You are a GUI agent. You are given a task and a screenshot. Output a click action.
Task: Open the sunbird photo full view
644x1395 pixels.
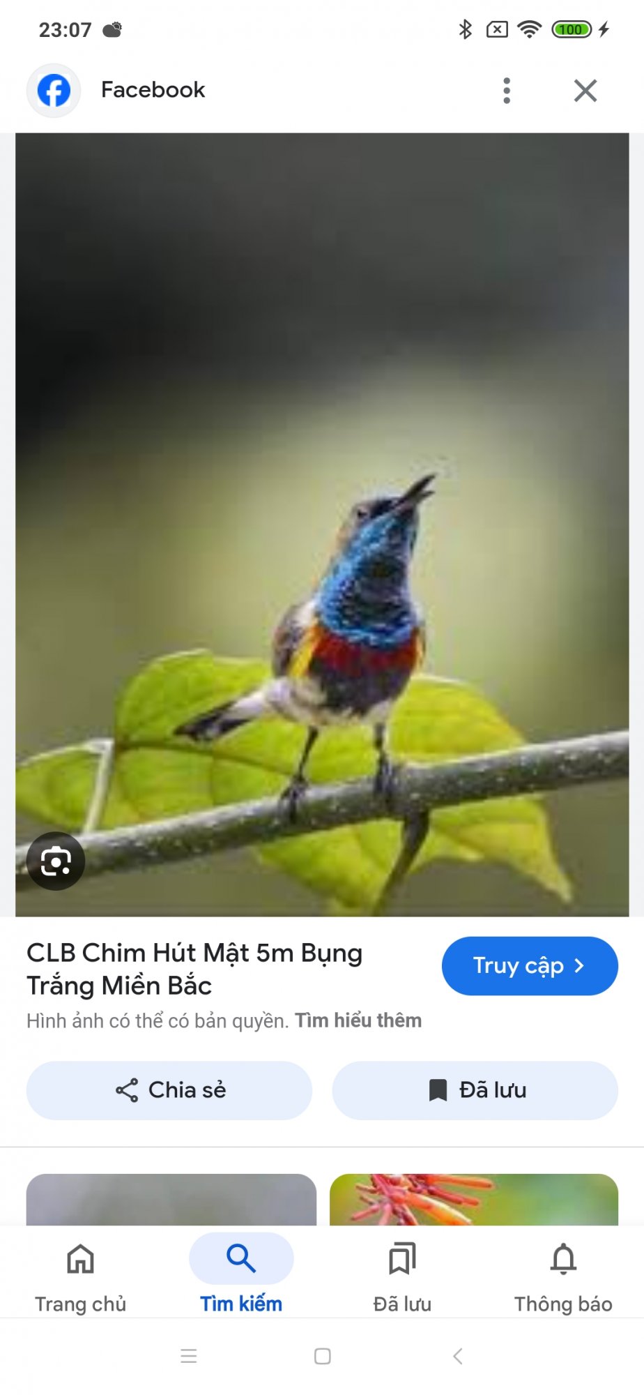point(322,525)
